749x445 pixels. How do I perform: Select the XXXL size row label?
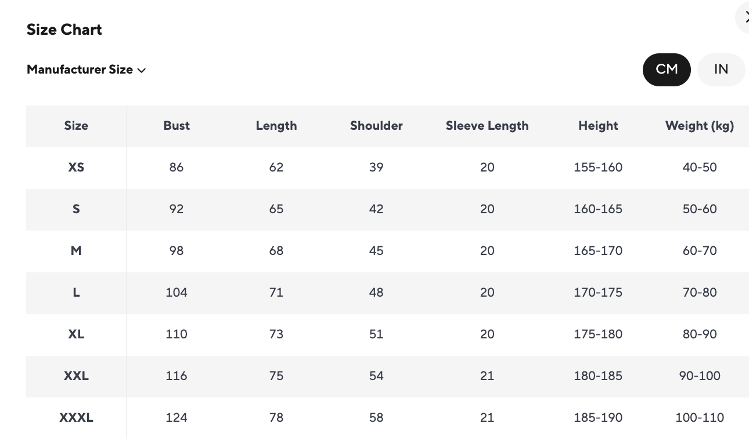(x=76, y=418)
